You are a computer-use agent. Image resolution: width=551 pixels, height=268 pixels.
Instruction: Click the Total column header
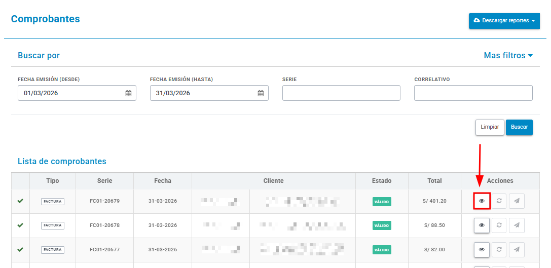coord(435,181)
